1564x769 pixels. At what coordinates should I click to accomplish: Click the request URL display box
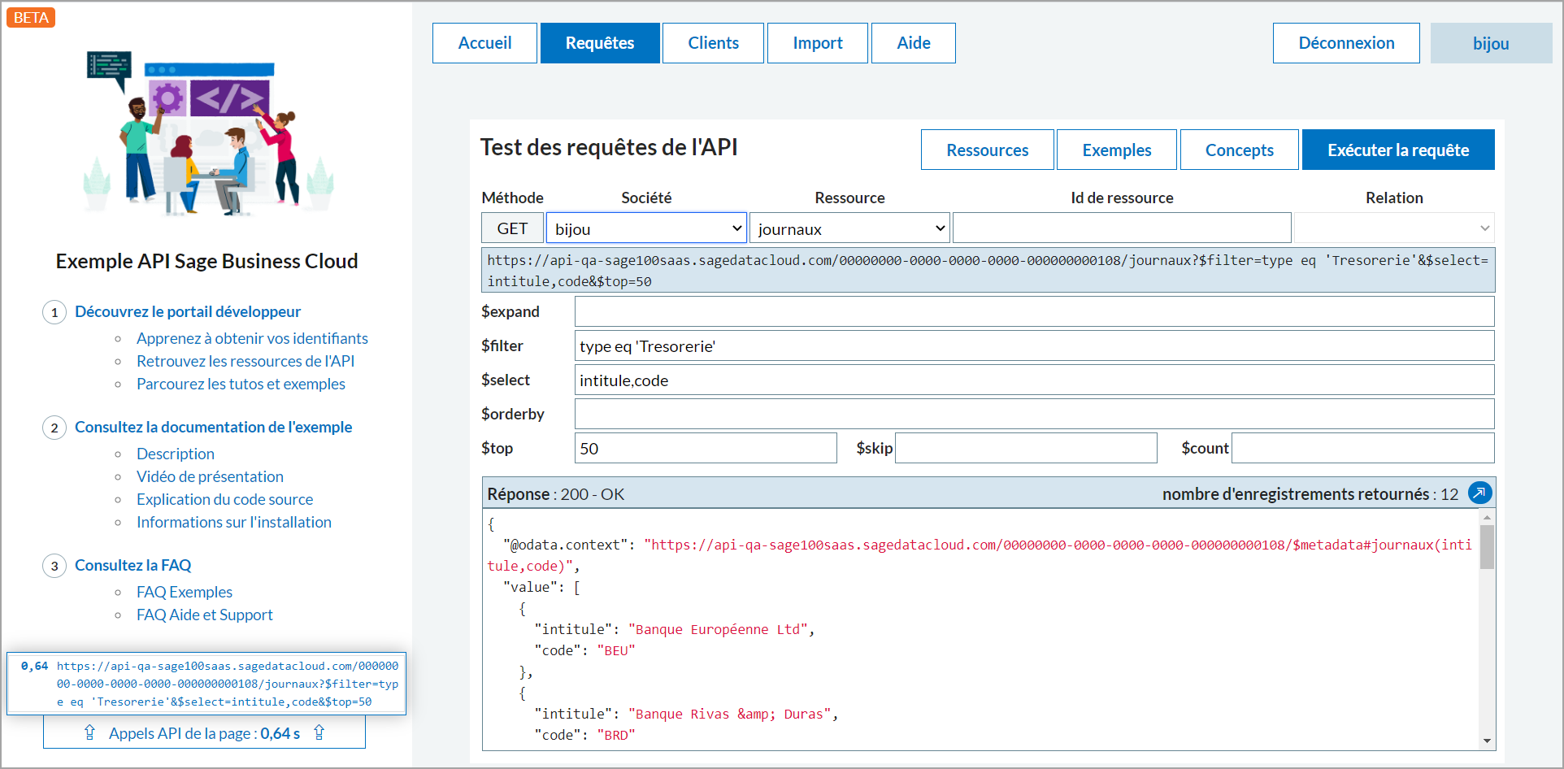[988, 270]
